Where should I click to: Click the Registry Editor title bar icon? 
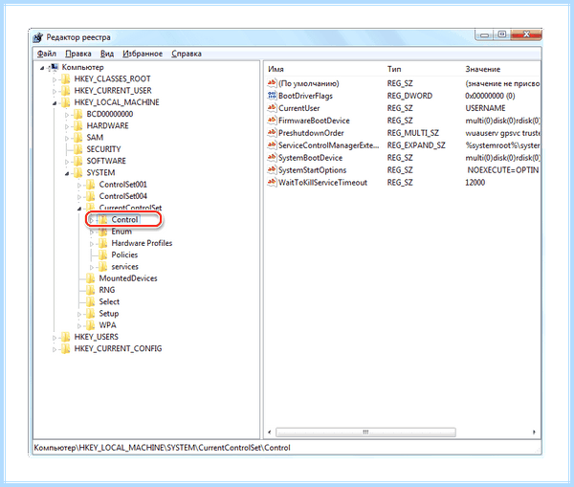pos(38,37)
